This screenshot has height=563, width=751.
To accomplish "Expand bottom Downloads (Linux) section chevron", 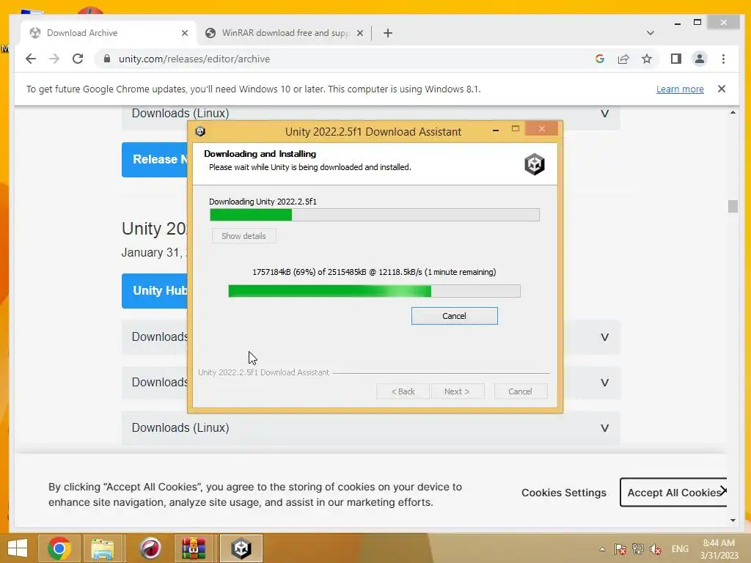I will pos(605,428).
